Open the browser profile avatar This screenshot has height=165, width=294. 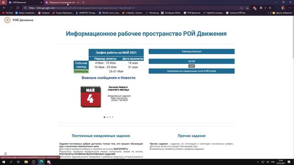coord(283,8)
